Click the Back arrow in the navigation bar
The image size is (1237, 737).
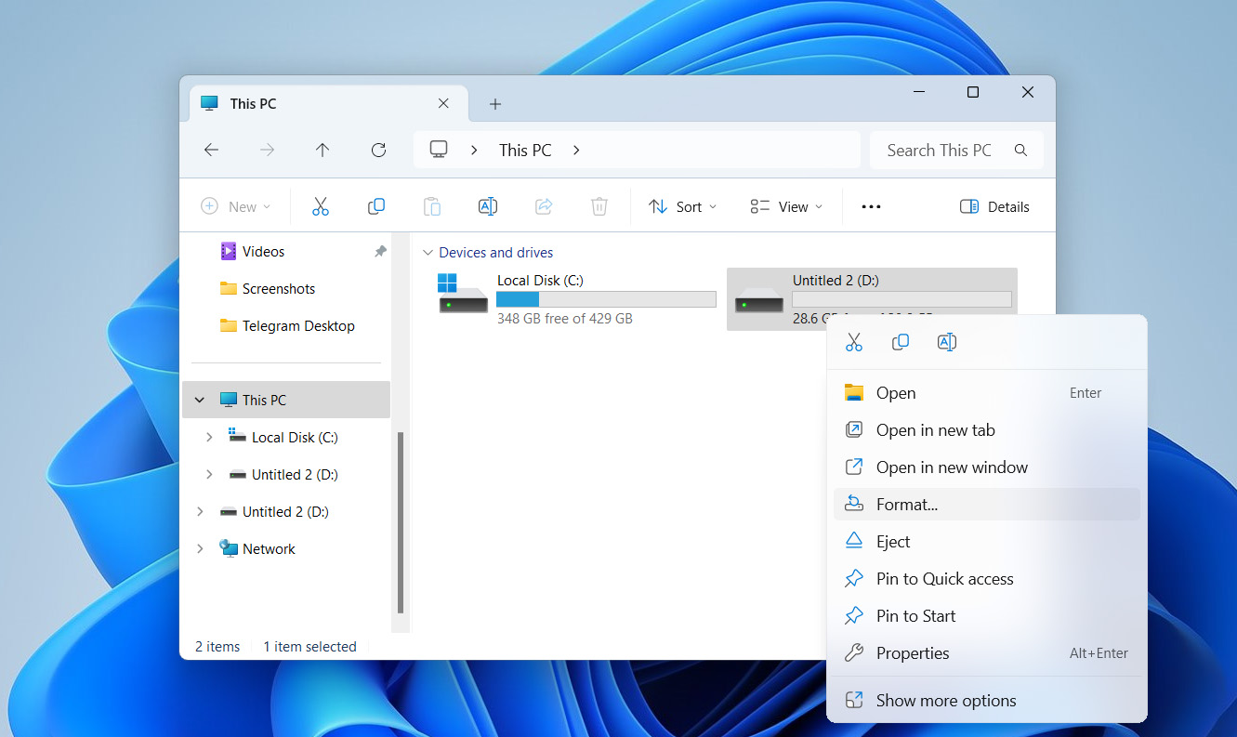[x=211, y=150]
